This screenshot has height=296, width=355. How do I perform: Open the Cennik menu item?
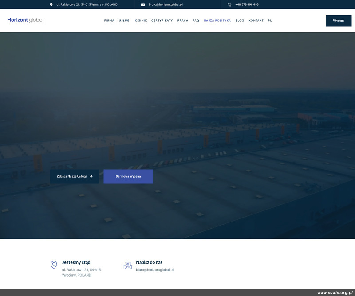141,20
